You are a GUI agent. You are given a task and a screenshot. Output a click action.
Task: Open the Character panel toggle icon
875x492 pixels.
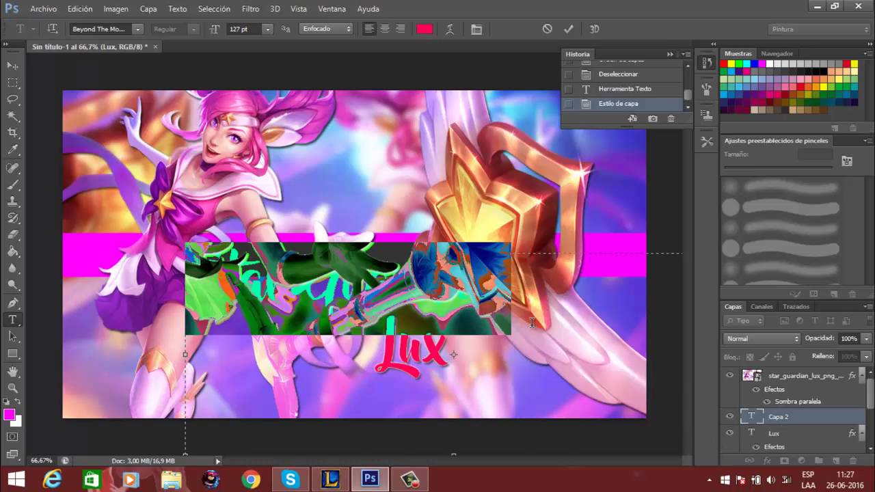[x=476, y=29]
